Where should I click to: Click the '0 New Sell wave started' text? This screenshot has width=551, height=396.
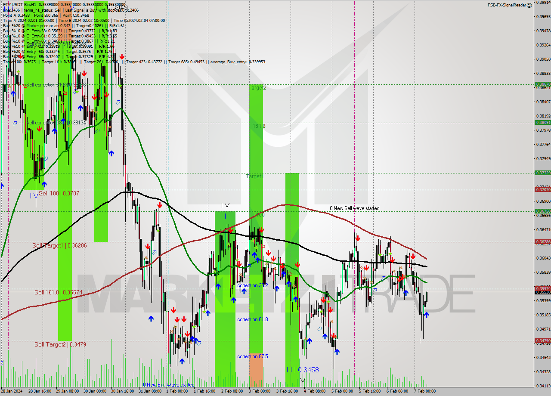[355, 208]
